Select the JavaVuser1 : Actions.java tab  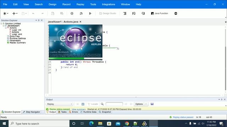(63, 22)
